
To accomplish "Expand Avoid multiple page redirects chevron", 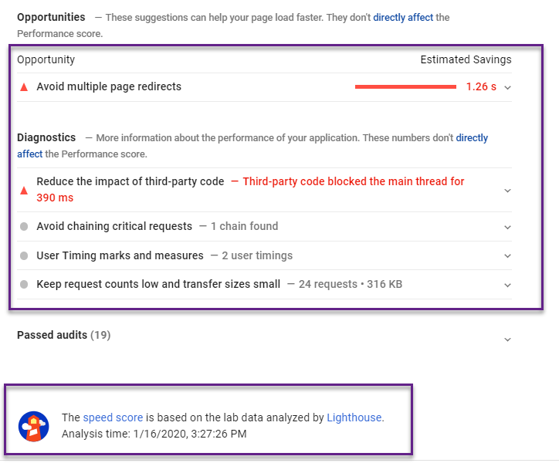I will 507,88.
